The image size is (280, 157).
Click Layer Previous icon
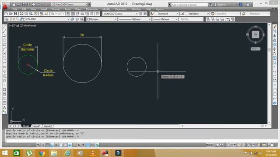77,19
